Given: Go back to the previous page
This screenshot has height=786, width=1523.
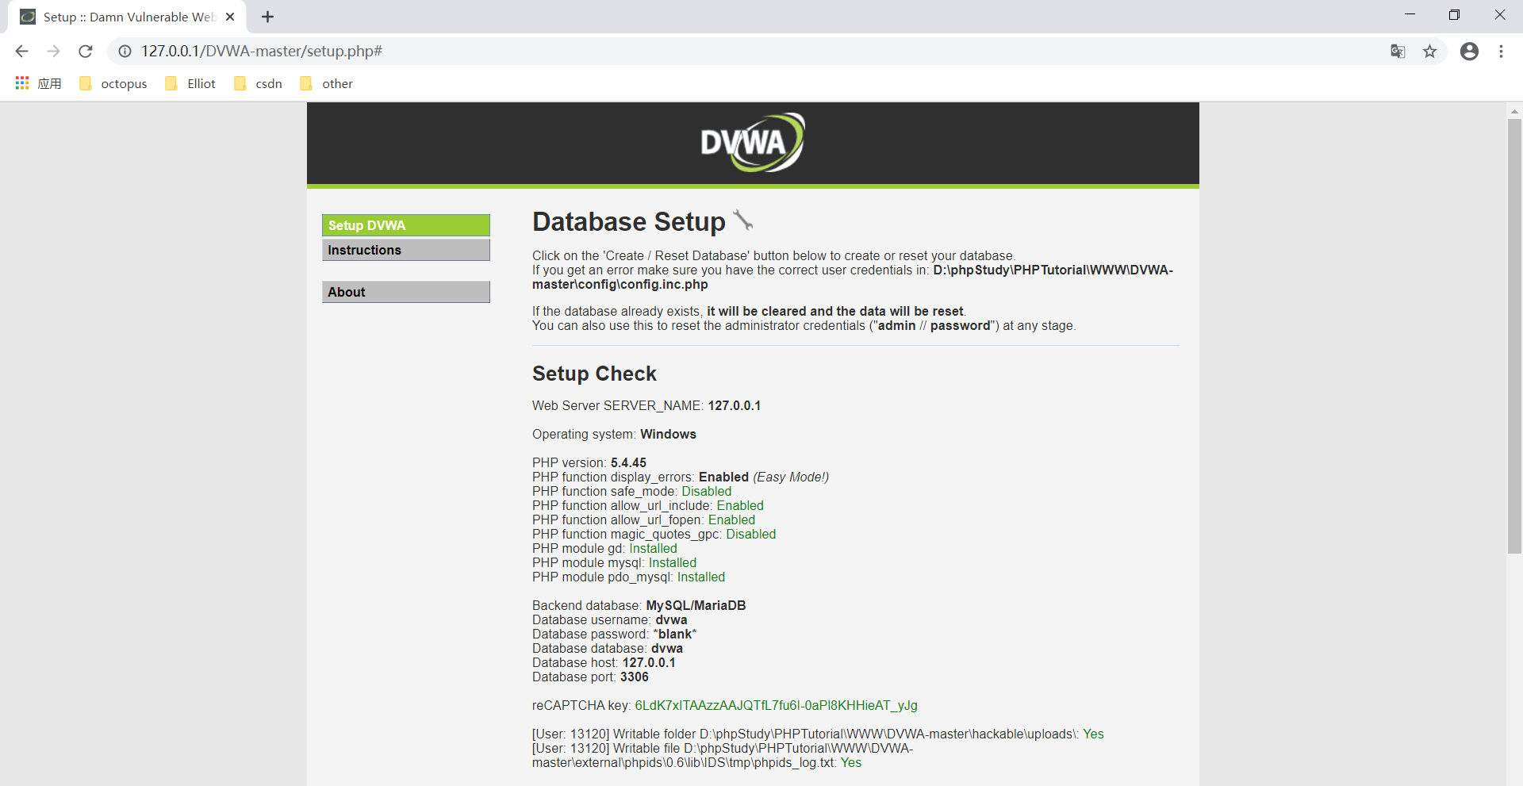Looking at the screenshot, I should tap(21, 52).
